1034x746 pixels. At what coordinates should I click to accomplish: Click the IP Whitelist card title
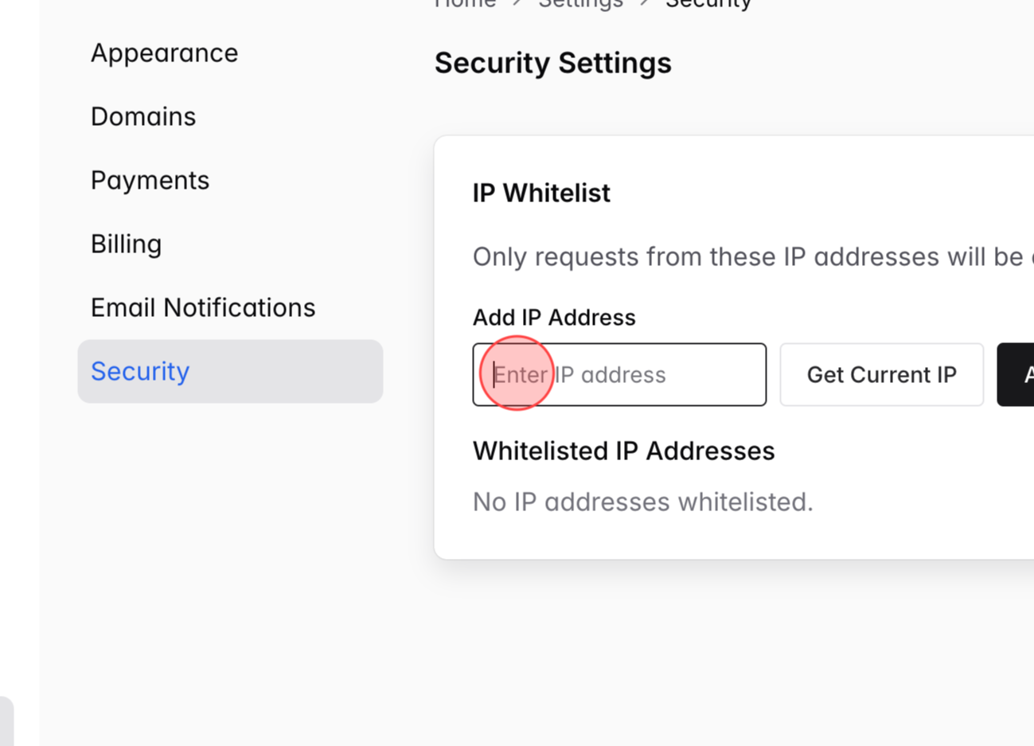541,193
